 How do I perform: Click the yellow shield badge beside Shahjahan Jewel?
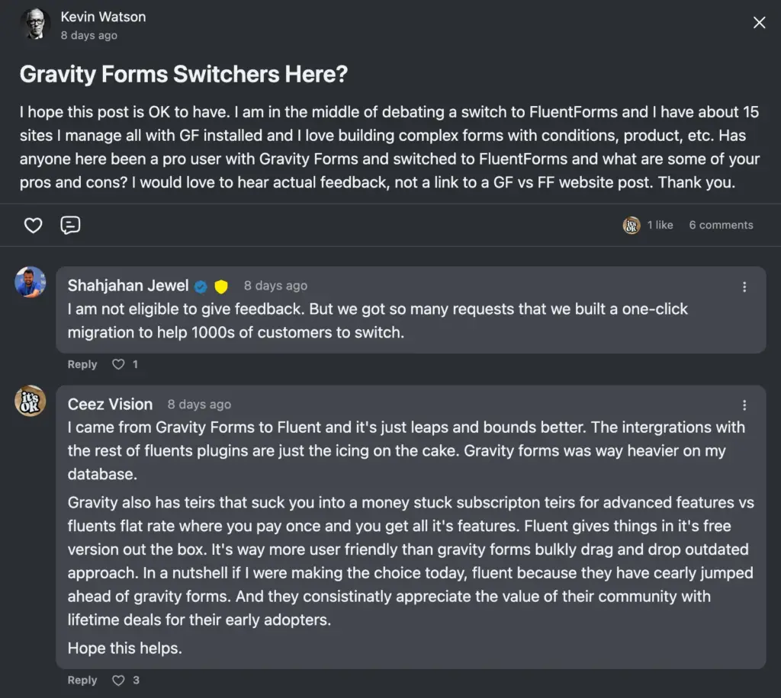click(221, 287)
